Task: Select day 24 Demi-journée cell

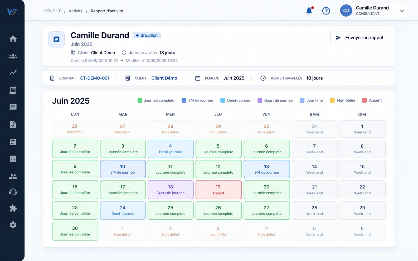Action: [123, 210]
